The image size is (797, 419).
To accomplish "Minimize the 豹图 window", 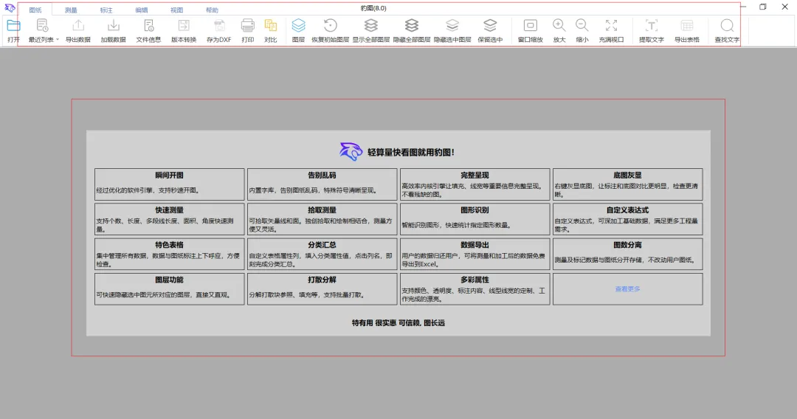I will (743, 7).
